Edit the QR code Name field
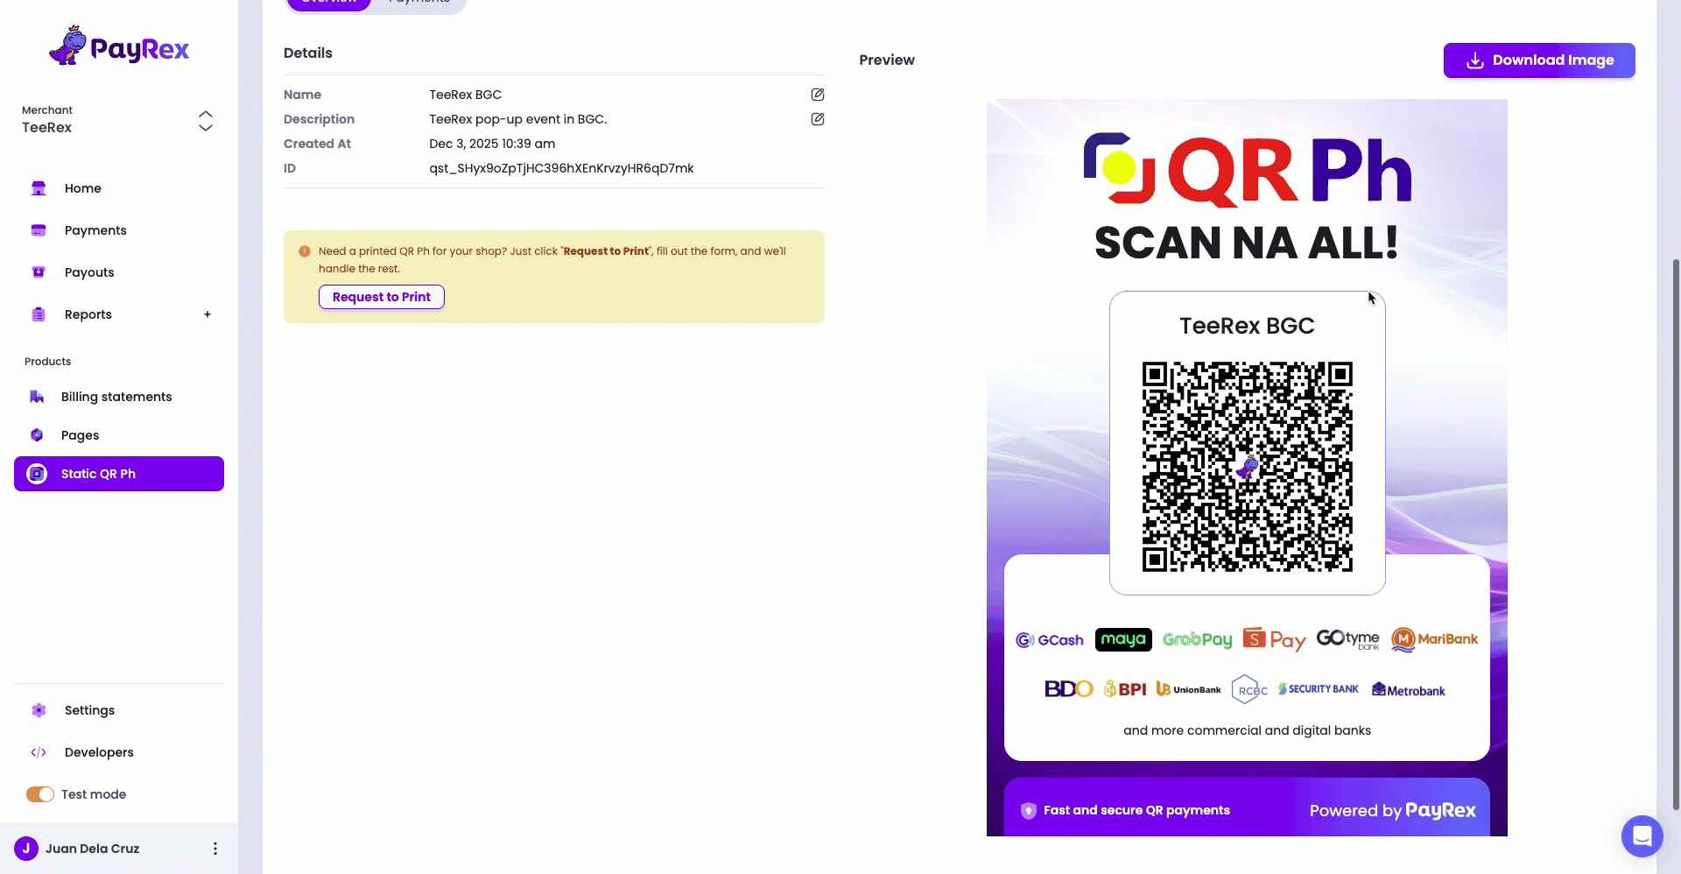The image size is (1681, 874). point(816,94)
